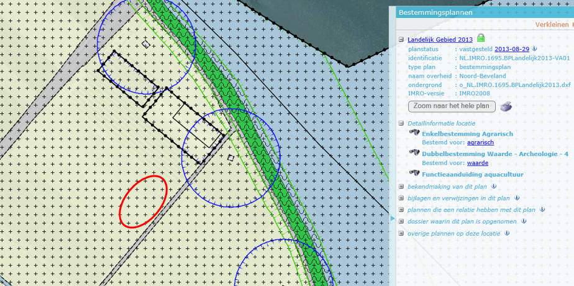The width and height of the screenshot is (574, 286).
Task: Click bijlagen en verwijzingen in dit plan label
Action: click(x=458, y=198)
